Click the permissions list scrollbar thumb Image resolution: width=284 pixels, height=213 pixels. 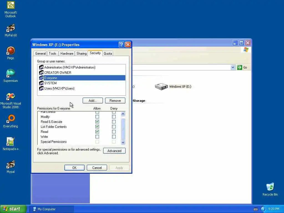point(123,129)
